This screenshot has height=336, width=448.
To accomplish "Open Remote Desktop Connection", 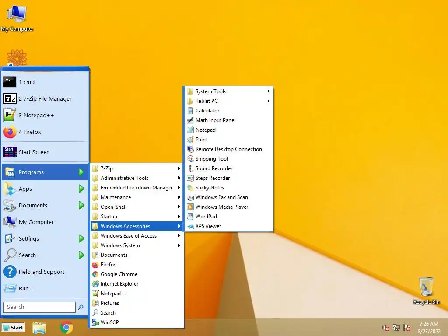I will 228,149.
